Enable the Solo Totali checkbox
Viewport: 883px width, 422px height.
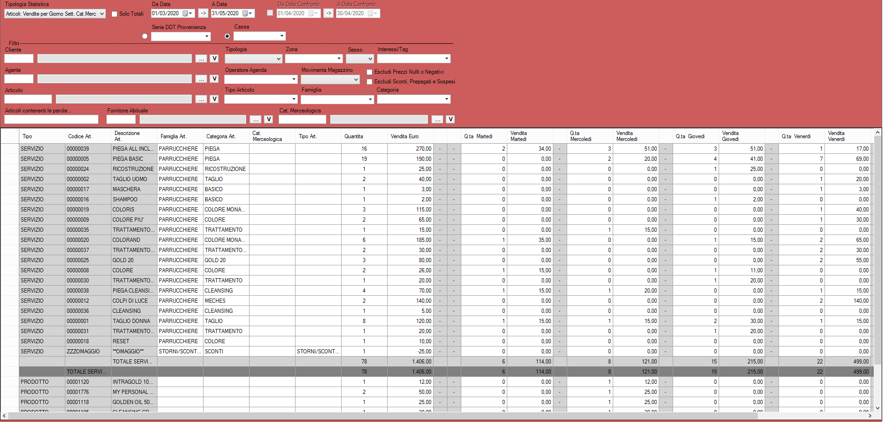coord(115,14)
